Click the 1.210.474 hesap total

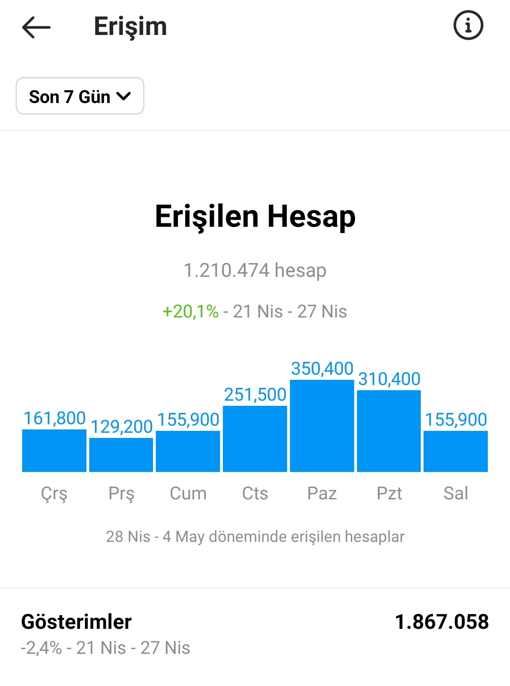pos(255,270)
